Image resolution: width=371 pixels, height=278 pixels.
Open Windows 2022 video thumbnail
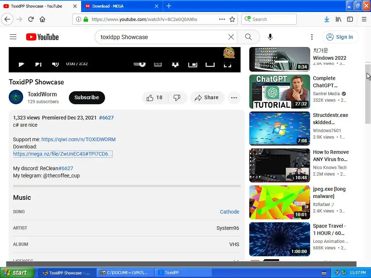coord(279,59)
